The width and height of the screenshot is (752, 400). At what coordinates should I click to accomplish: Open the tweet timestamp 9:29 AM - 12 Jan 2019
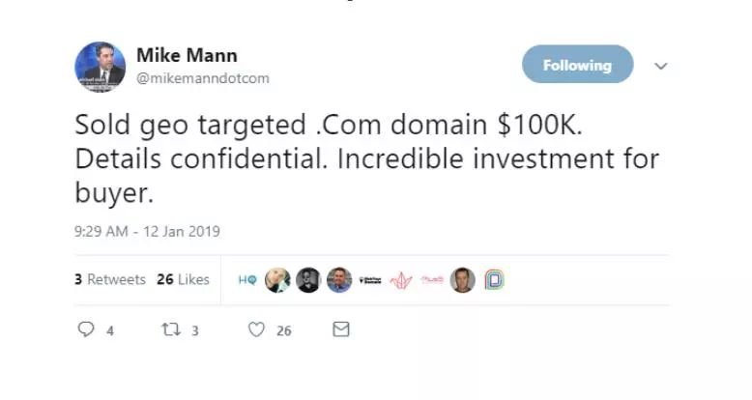147,232
